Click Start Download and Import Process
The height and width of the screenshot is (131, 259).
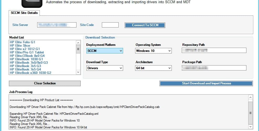click(206, 83)
